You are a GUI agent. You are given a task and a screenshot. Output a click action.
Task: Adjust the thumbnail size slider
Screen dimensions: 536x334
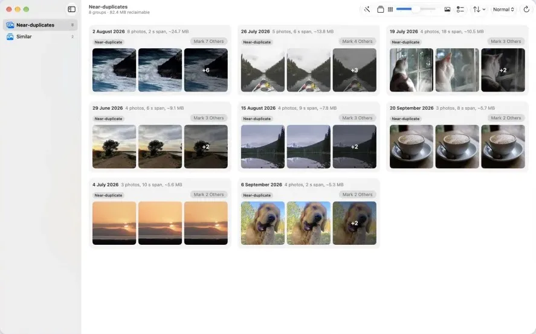[416, 9]
